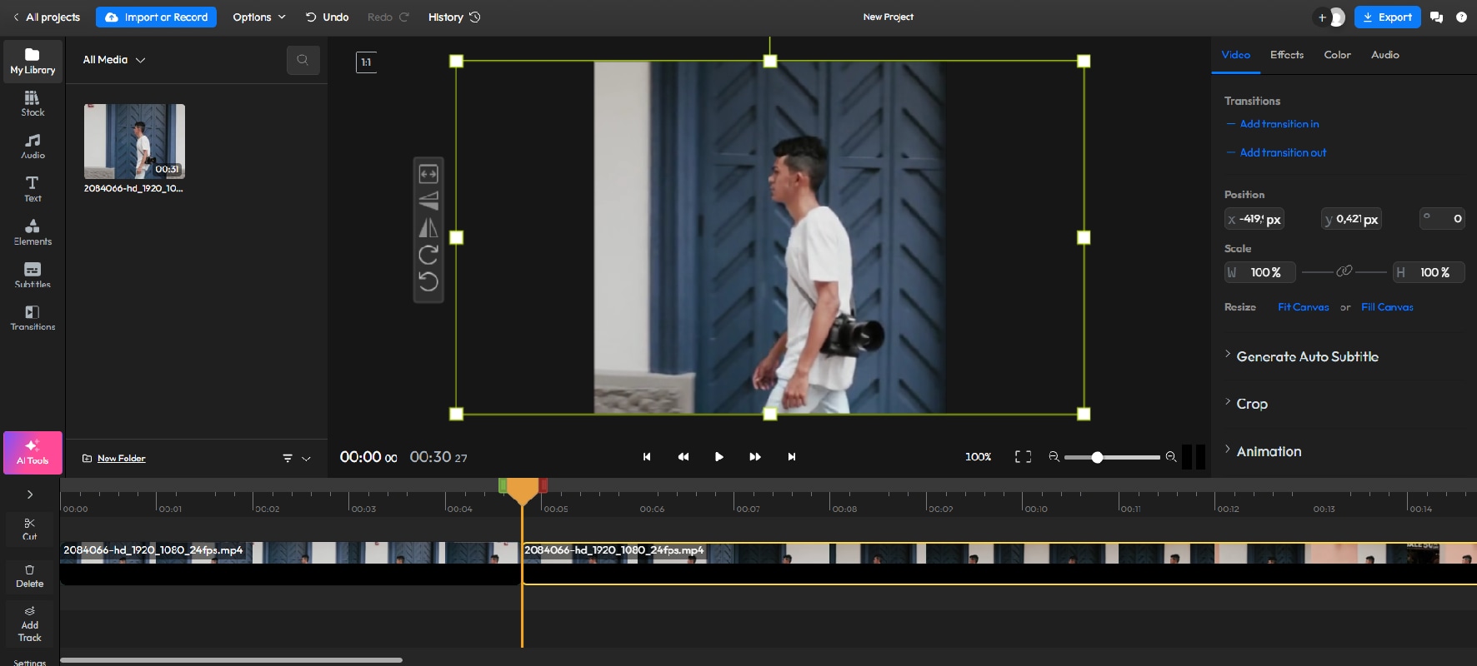The image size is (1477, 666).
Task: Open the media sort filter dropdown
Action: [296, 459]
